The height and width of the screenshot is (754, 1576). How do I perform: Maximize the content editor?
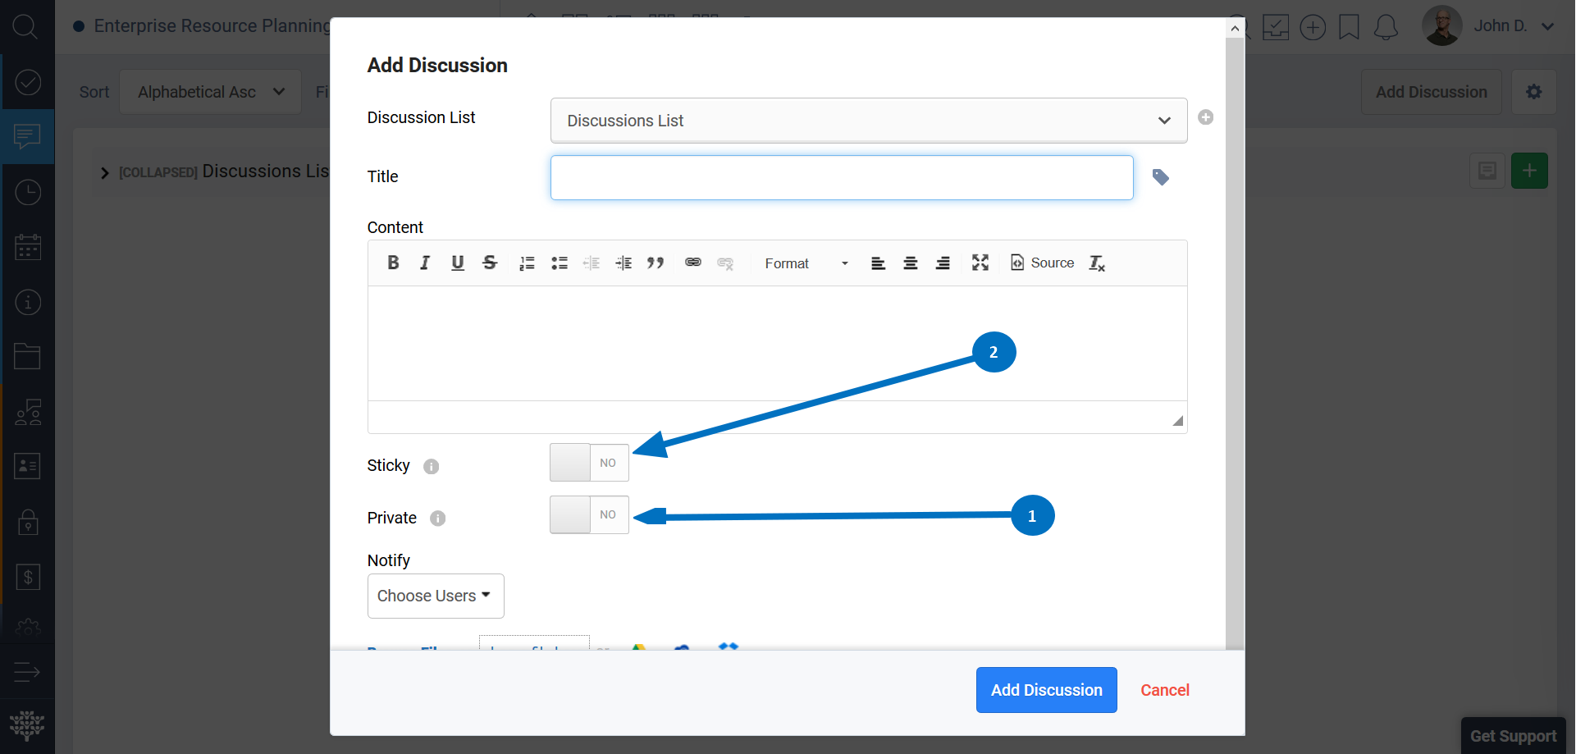(x=980, y=263)
